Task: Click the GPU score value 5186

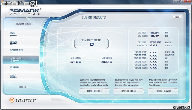Action: coord(76,62)
